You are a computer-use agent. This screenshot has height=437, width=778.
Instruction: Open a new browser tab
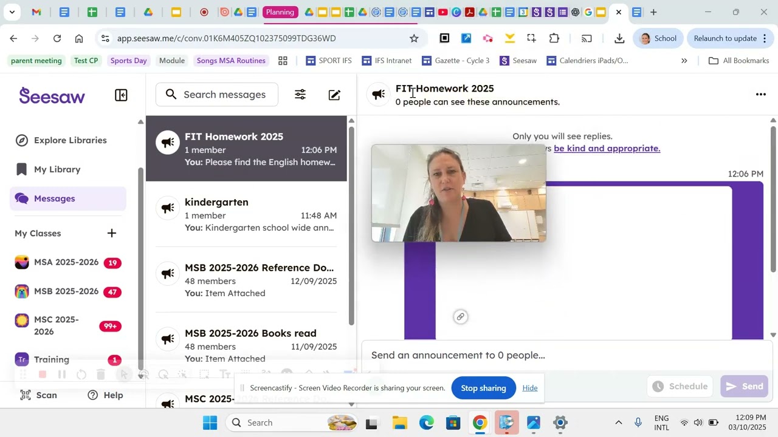pyautogui.click(x=653, y=12)
